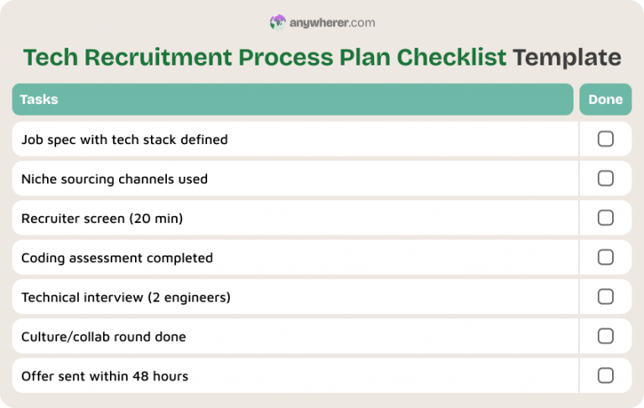Viewport: 644px width, 408px height.
Task: Tick the Niche sourcing channels used checkbox
Action: 605,178
